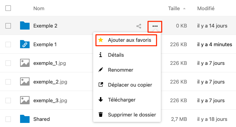
Task: Click the blue Exemple 2 folder icon
Action: pos(25,25)
